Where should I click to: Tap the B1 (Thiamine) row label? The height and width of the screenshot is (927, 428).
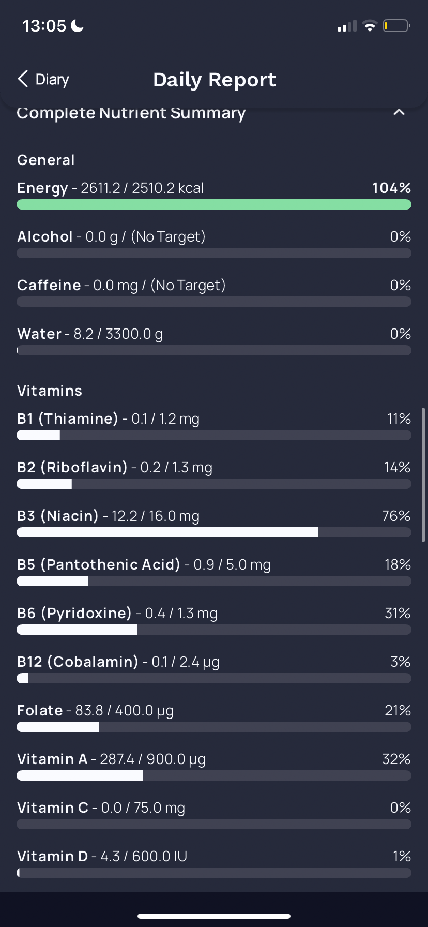pos(68,418)
